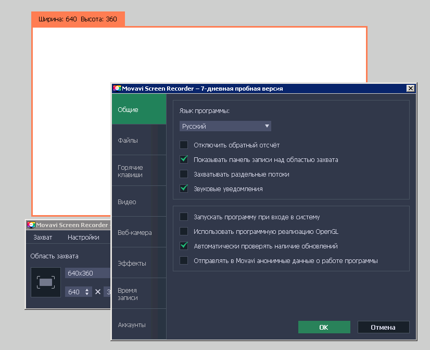Enable Отключить обратный отсчёт checkbox
This screenshot has width=430, height=350.
point(184,145)
